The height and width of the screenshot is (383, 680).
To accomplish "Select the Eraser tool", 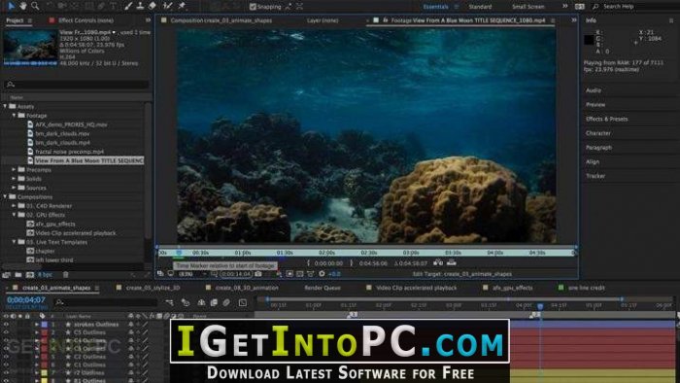I will click(x=153, y=6).
